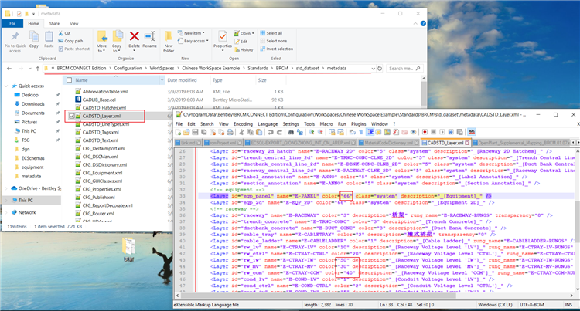Click the spell check ABC toolbar icon
Image resolution: width=580 pixels, height=311 pixels.
coord(472,132)
